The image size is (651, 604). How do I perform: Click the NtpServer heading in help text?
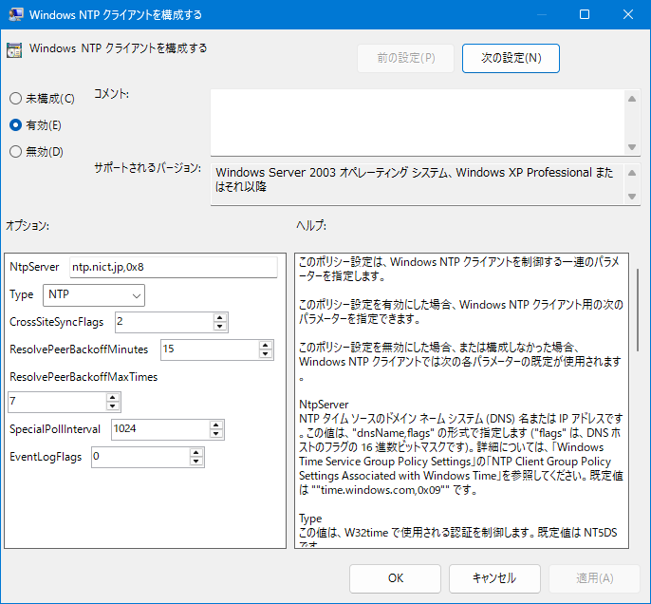324,405
